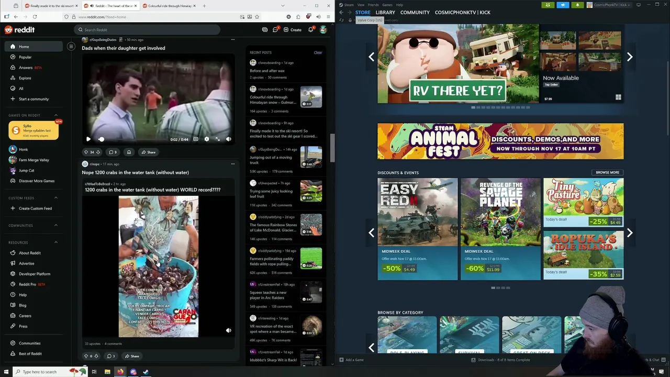Open Steam friends green button icon
Screen dimensions: 670x377
click(548, 5)
